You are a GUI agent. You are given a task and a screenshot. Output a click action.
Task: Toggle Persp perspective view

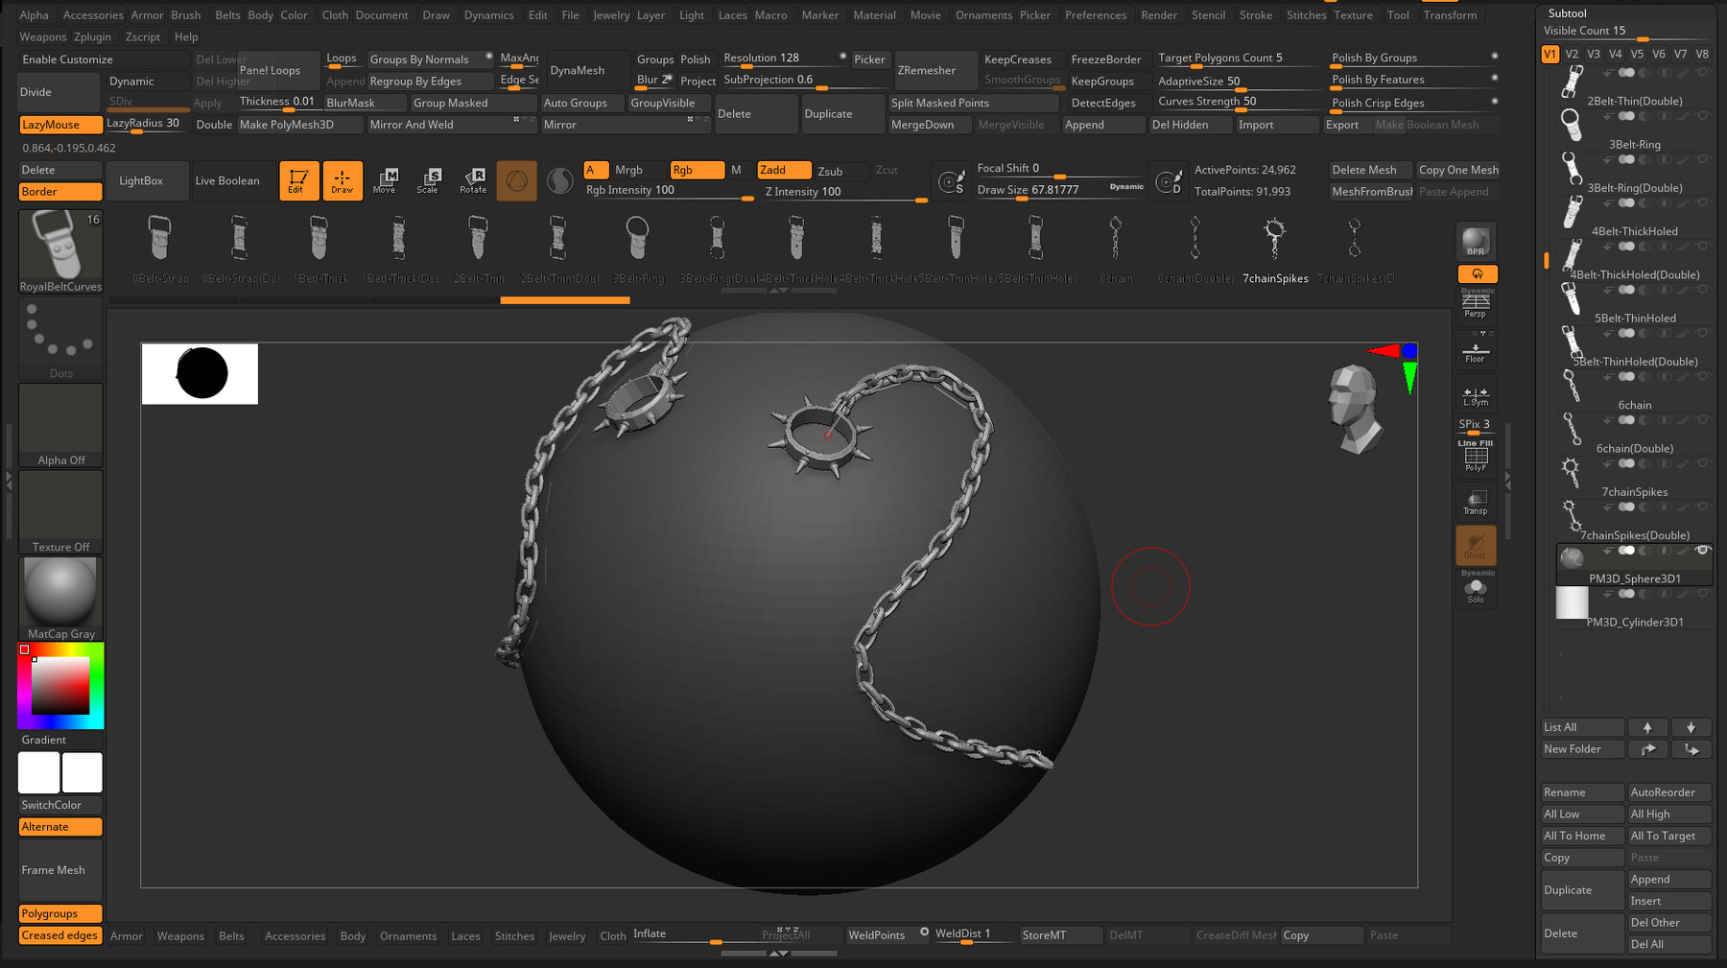pyautogui.click(x=1476, y=305)
